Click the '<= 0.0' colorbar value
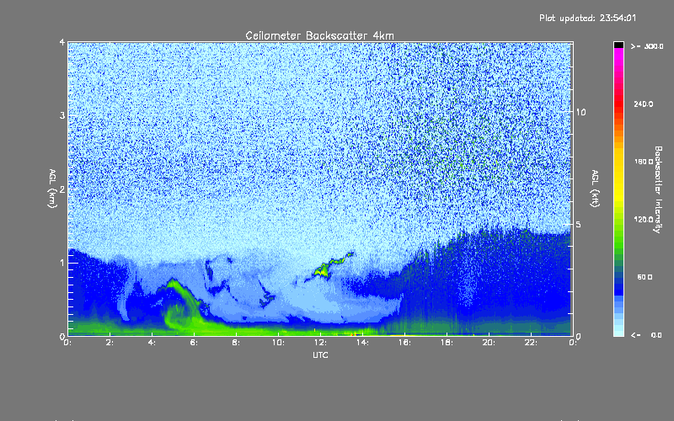Image resolution: width=674 pixels, height=421 pixels. pyautogui.click(x=646, y=335)
